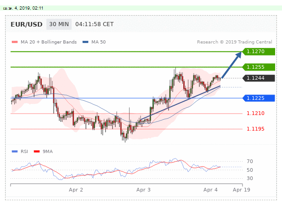Click the RSI 30 level label
The image size is (282, 208).
[250, 178]
